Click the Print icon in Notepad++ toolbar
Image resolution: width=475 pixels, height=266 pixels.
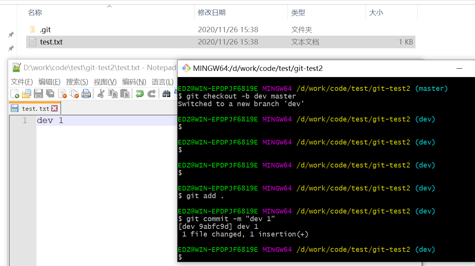pos(86,93)
